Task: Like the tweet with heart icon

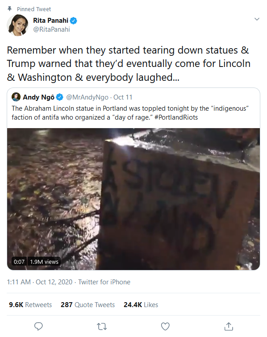Action: click(x=165, y=326)
